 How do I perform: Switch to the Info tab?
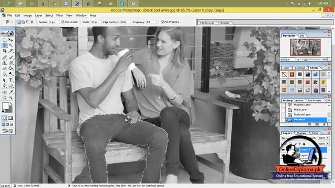tap(302, 36)
